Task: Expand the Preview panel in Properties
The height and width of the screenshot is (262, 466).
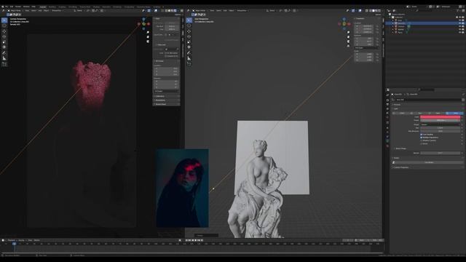Action: click(397, 105)
